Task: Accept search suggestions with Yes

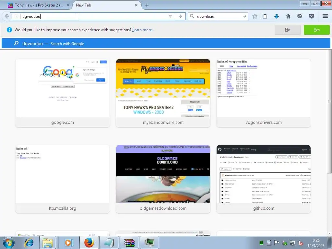Action: pos(316,30)
